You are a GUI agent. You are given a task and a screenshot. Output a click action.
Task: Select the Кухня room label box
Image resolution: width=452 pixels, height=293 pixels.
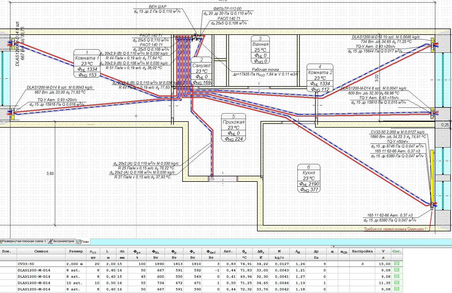tap(309, 178)
